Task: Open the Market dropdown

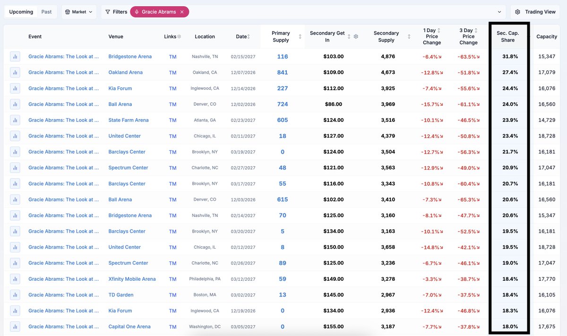Action: pyautogui.click(x=79, y=12)
